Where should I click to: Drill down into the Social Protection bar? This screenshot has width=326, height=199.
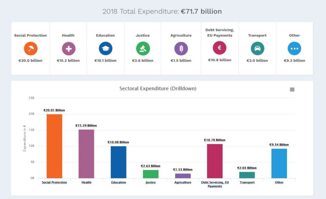point(54,146)
